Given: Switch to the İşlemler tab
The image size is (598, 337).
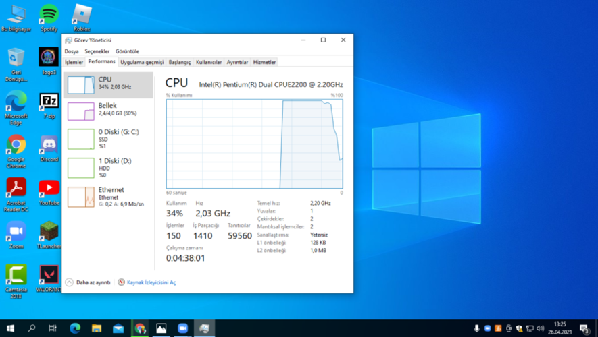Looking at the screenshot, I should 74,62.
